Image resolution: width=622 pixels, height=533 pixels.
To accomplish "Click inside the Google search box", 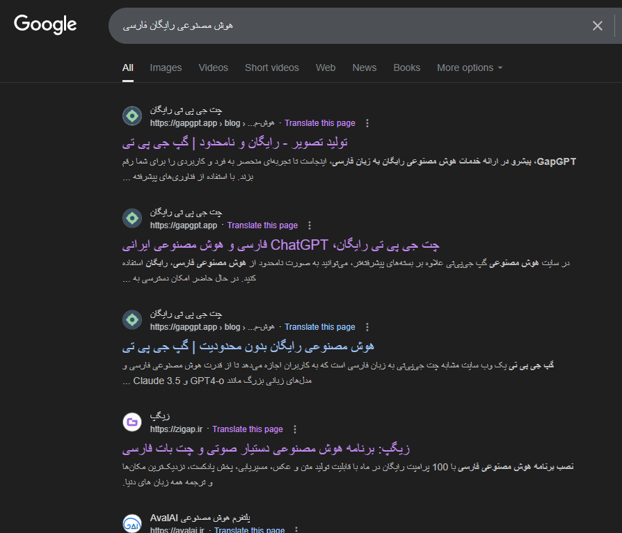I will (x=348, y=26).
